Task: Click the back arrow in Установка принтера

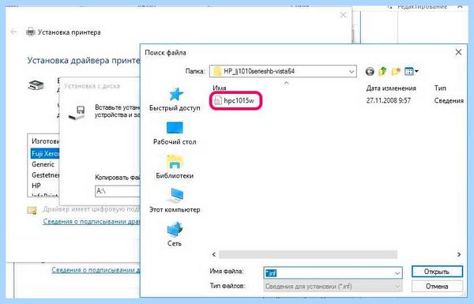Action: tap(13, 32)
